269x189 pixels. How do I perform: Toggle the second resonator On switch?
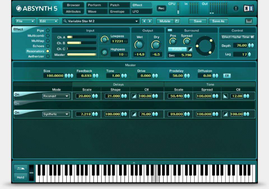coord(17,103)
